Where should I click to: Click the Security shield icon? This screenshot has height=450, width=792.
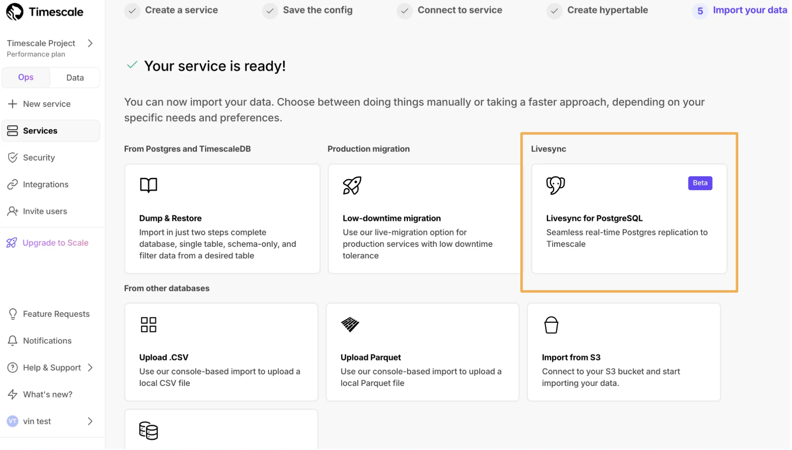12,158
